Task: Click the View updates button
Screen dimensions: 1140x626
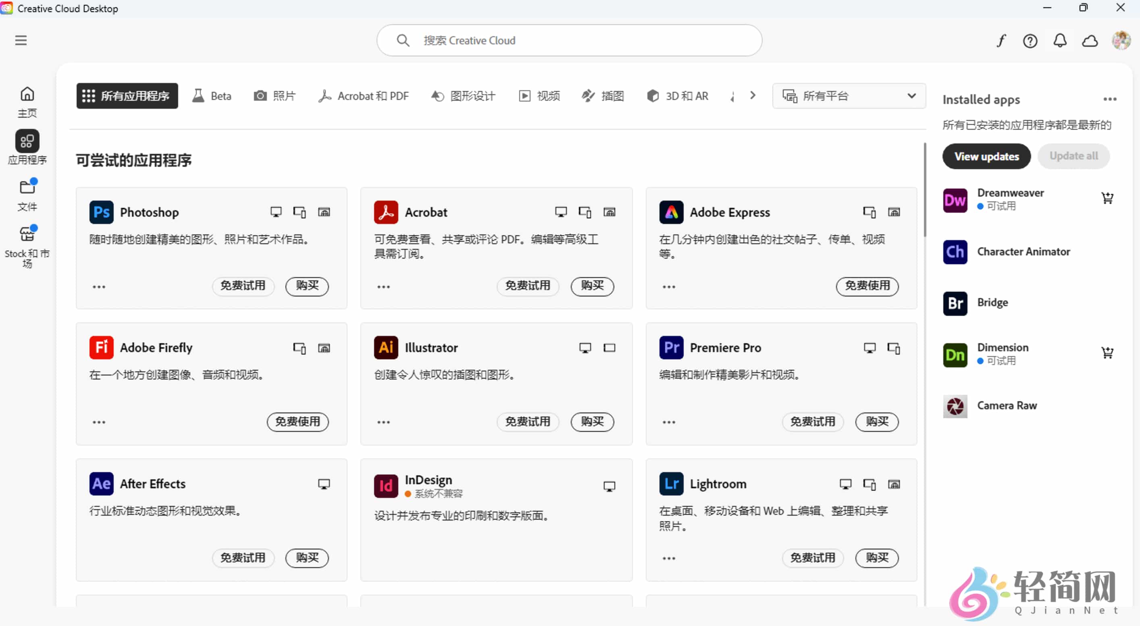Action: point(987,156)
